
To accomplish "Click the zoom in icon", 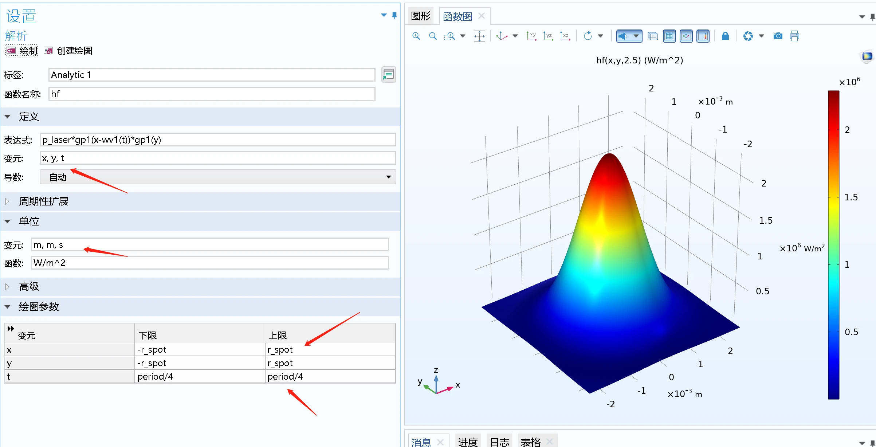I will [416, 36].
